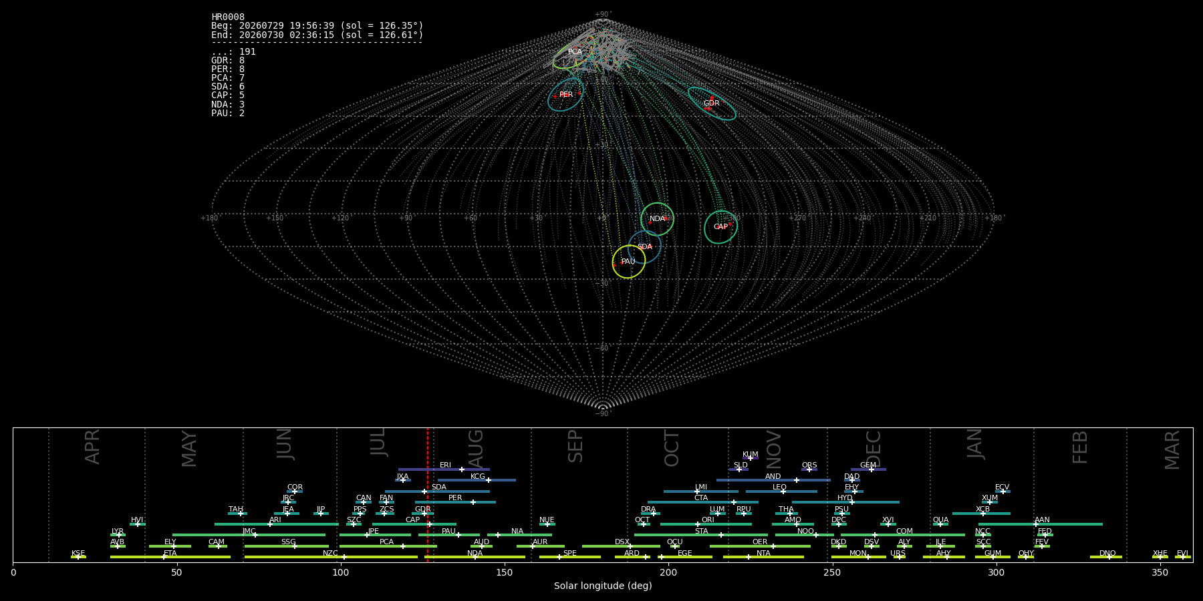Click the PER radiant ellipse marker
The image size is (1203, 601).
pyautogui.click(x=565, y=95)
